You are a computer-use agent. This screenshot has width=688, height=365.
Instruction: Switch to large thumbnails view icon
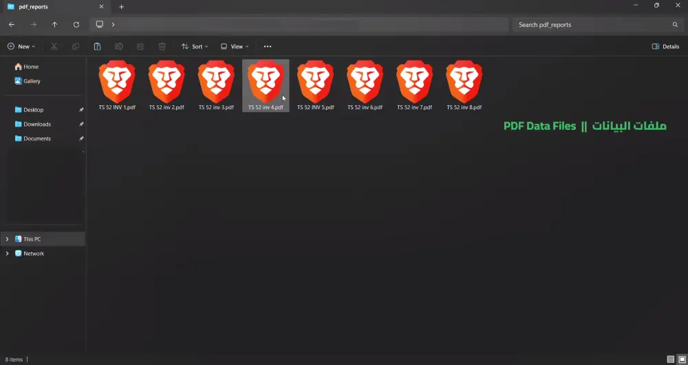682,360
